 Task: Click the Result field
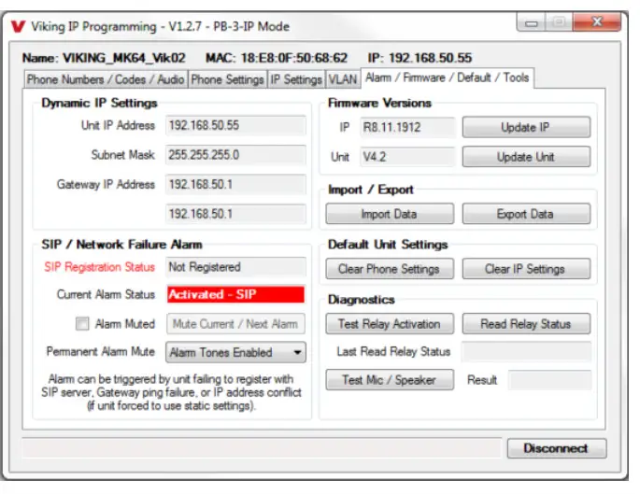pos(549,380)
